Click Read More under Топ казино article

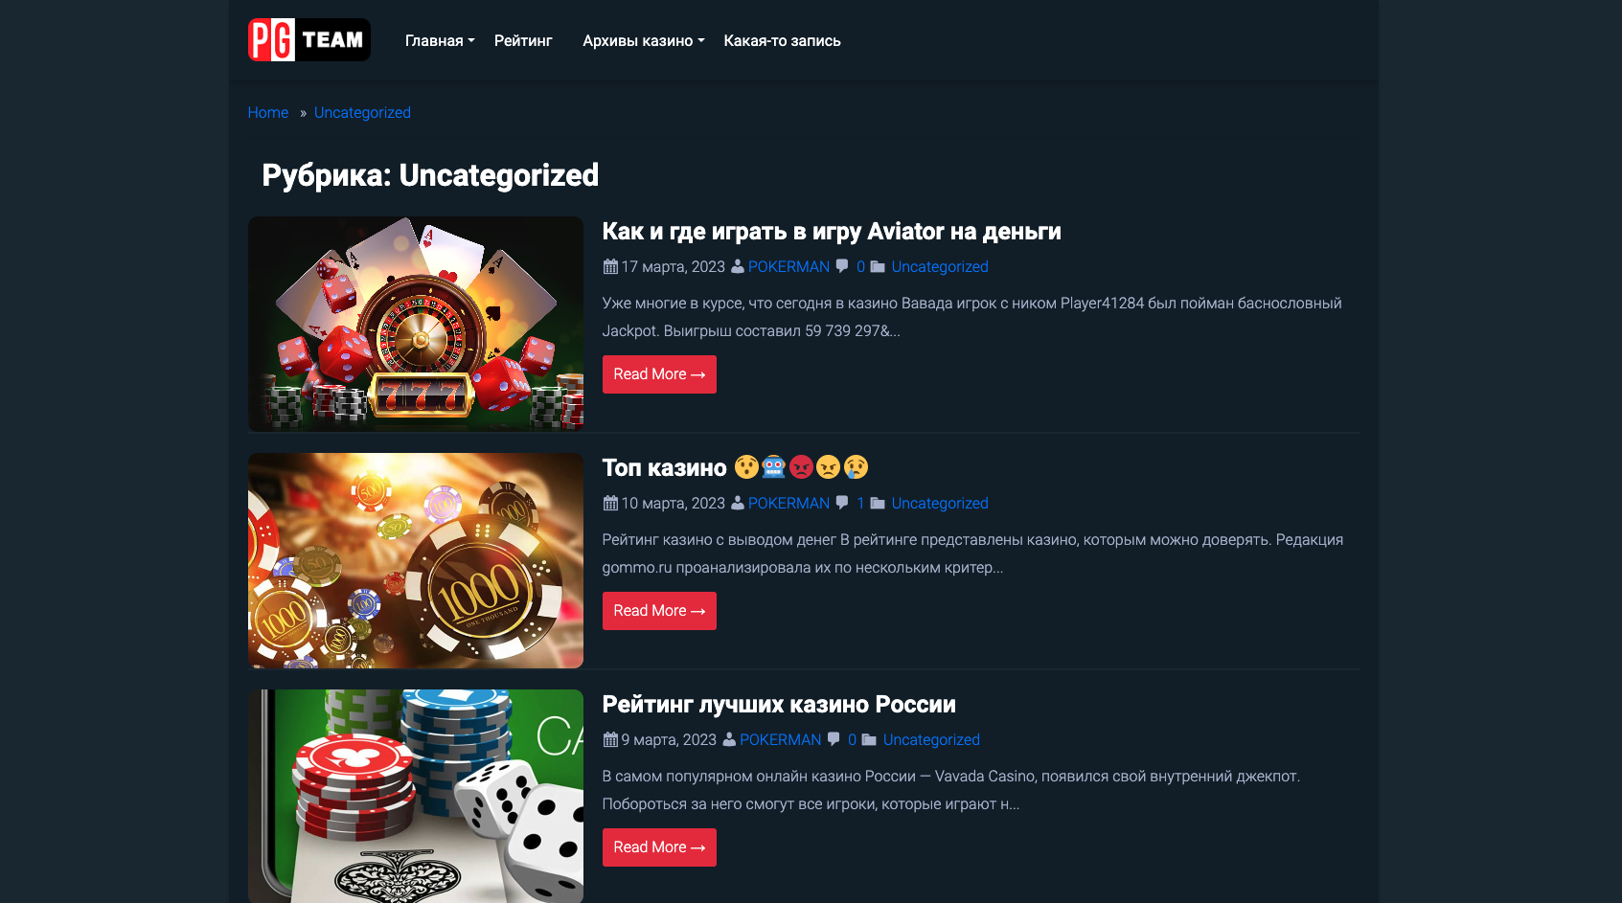click(x=659, y=611)
